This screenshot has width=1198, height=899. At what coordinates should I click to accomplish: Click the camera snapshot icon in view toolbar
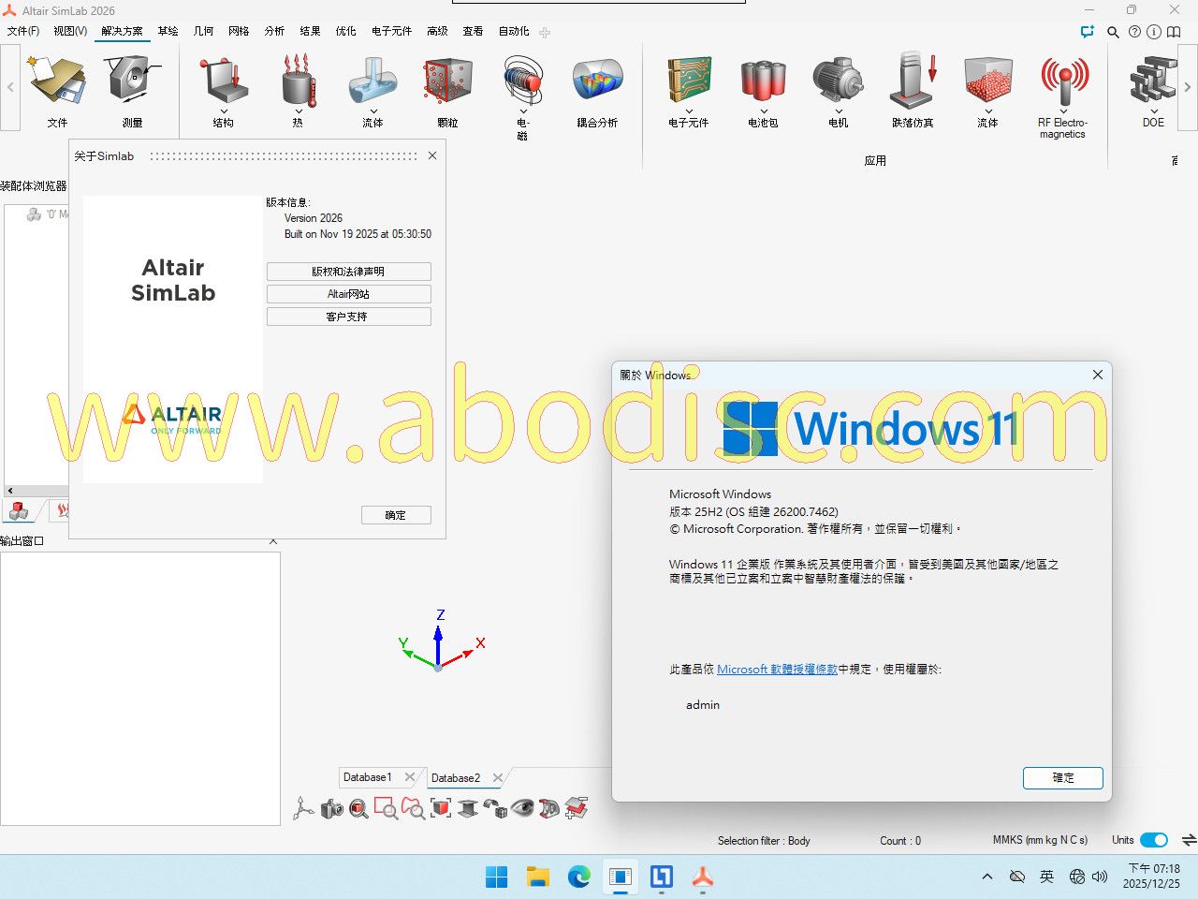(331, 808)
